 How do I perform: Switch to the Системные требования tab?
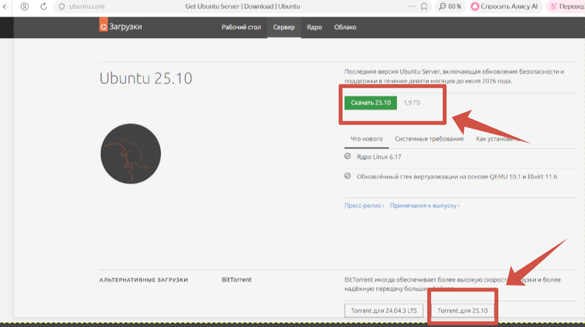coord(429,139)
